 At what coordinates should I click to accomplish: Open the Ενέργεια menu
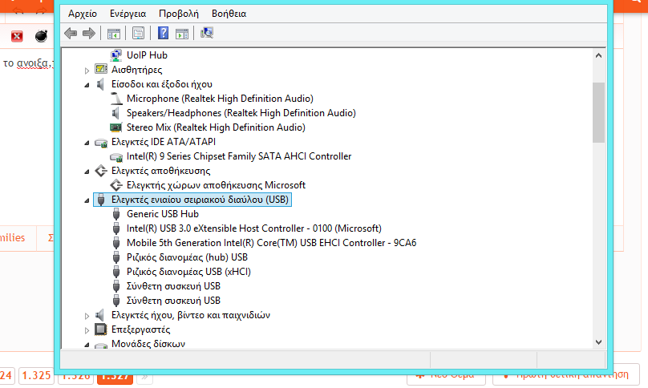coord(129,14)
